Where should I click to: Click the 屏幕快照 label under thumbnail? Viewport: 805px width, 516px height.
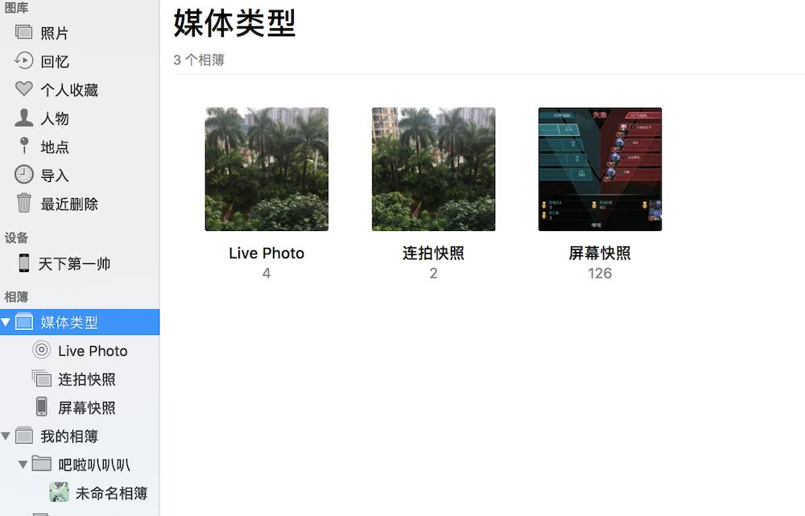tap(600, 253)
